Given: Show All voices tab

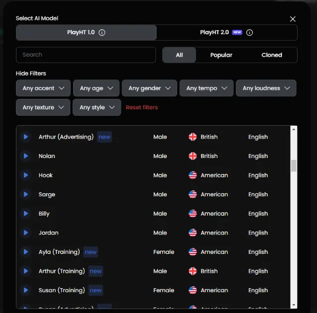Looking at the screenshot, I should (179, 55).
